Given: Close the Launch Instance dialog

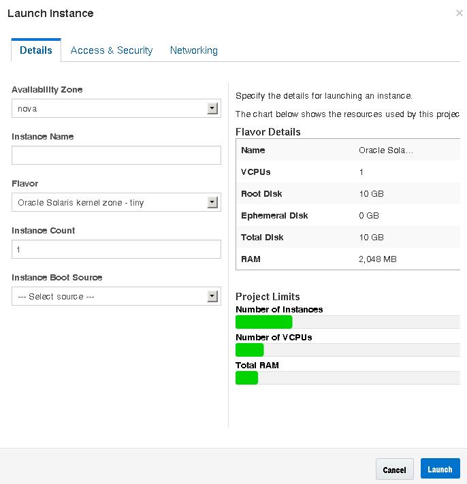Looking at the screenshot, I should click(x=460, y=13).
